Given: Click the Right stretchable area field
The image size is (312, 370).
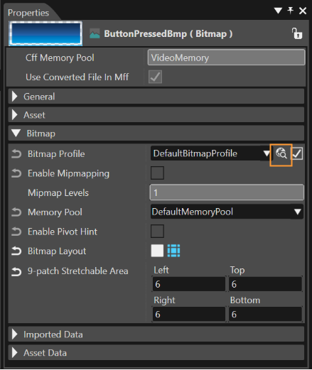Looking at the screenshot, I should (x=189, y=315).
